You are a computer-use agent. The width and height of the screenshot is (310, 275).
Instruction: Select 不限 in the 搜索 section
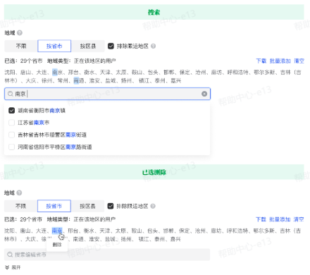(21, 46)
